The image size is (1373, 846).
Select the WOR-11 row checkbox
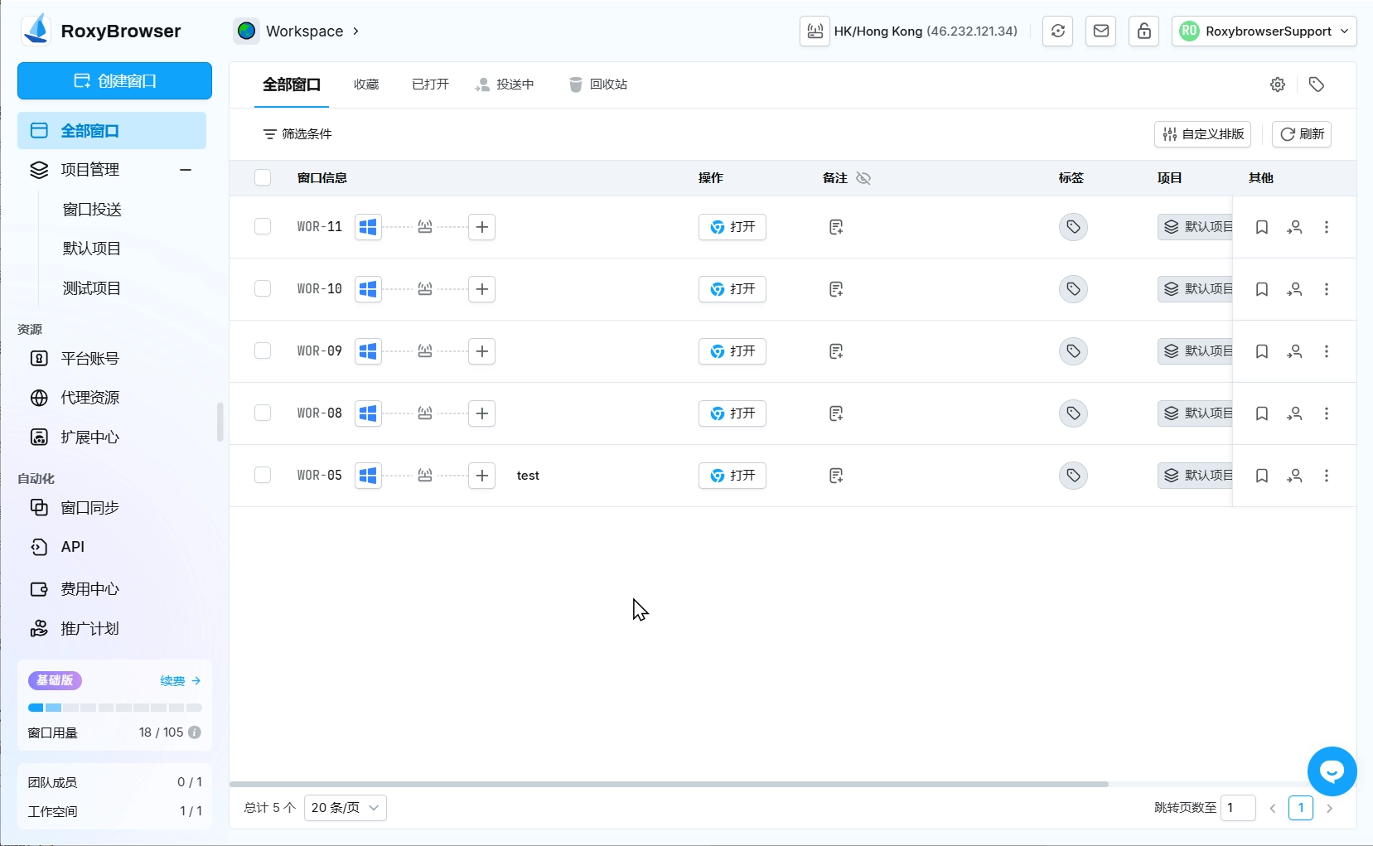(263, 227)
